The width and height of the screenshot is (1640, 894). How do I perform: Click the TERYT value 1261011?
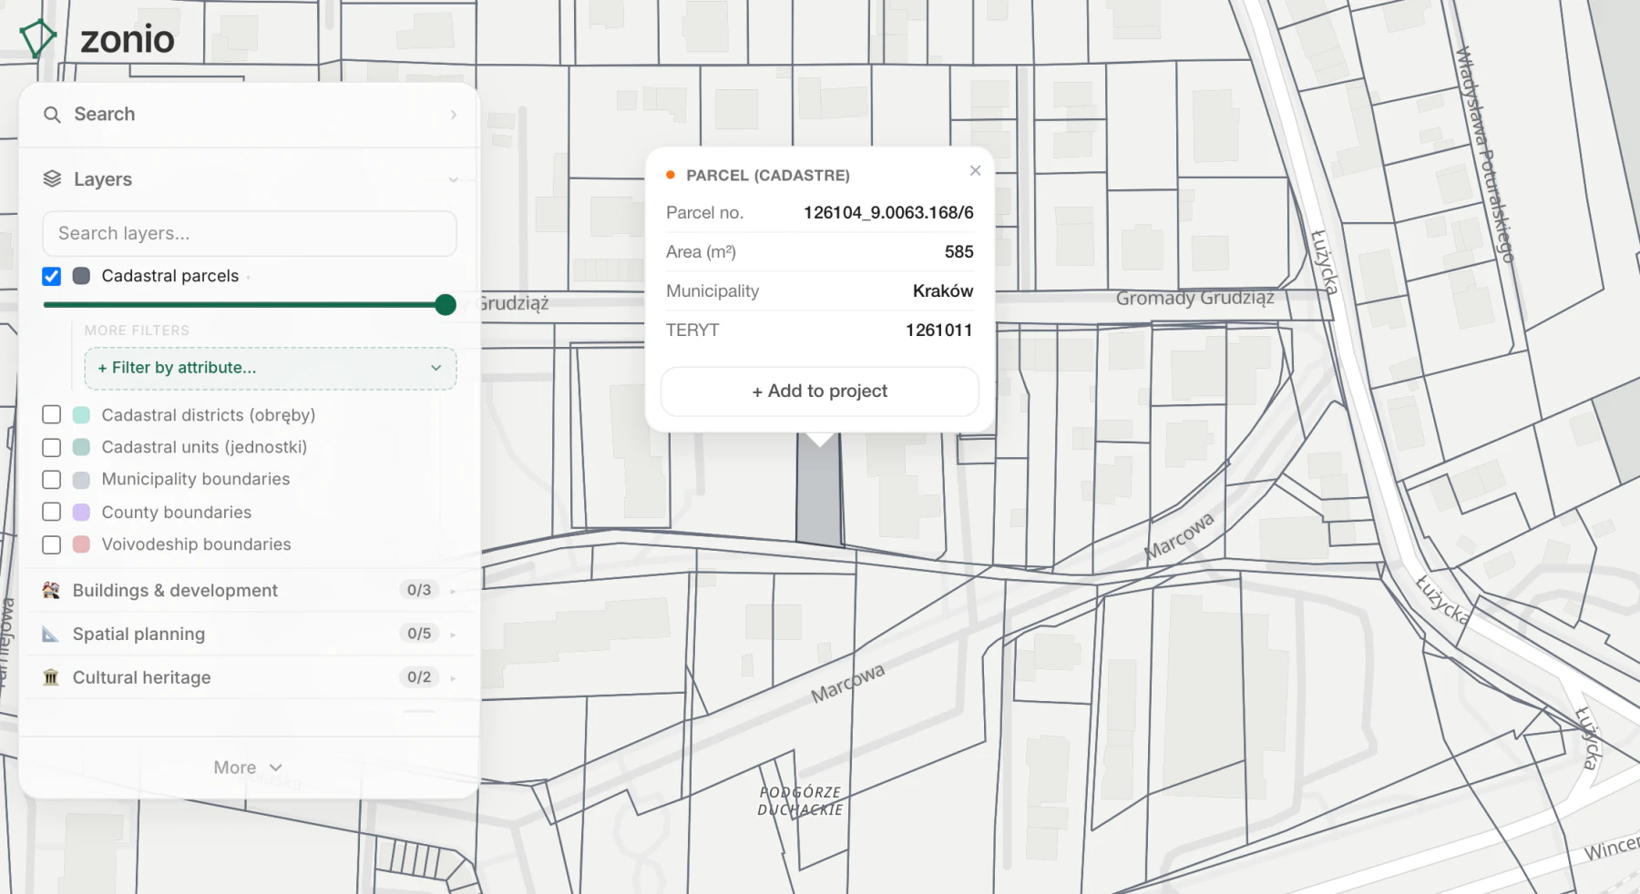tap(938, 330)
